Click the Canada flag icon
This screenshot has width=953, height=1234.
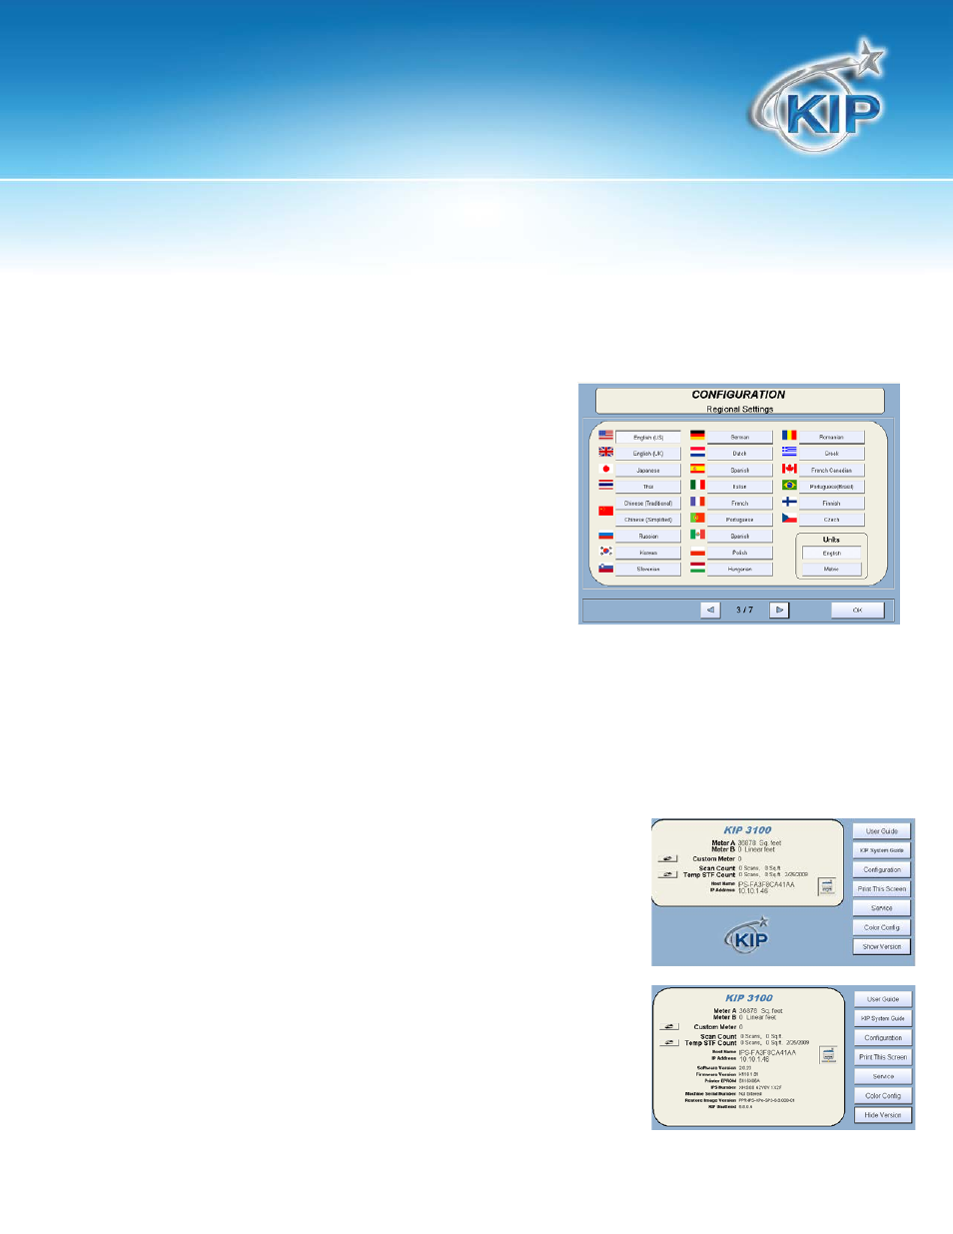(x=789, y=469)
